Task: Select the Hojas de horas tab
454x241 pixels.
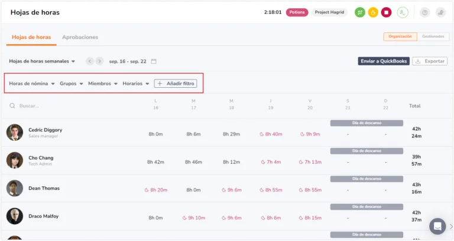Action: coord(31,37)
